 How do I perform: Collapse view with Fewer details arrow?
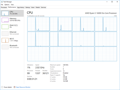coord(2,87)
